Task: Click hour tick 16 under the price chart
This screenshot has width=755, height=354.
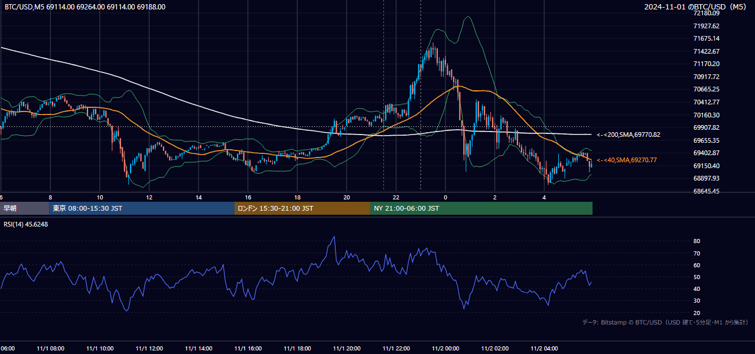Action: point(248,197)
